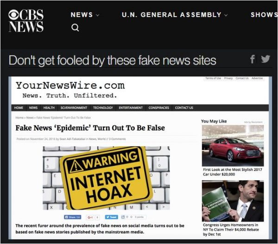Click the CONTACT US navbar link
The image size is (278, 244).
coord(184,108)
